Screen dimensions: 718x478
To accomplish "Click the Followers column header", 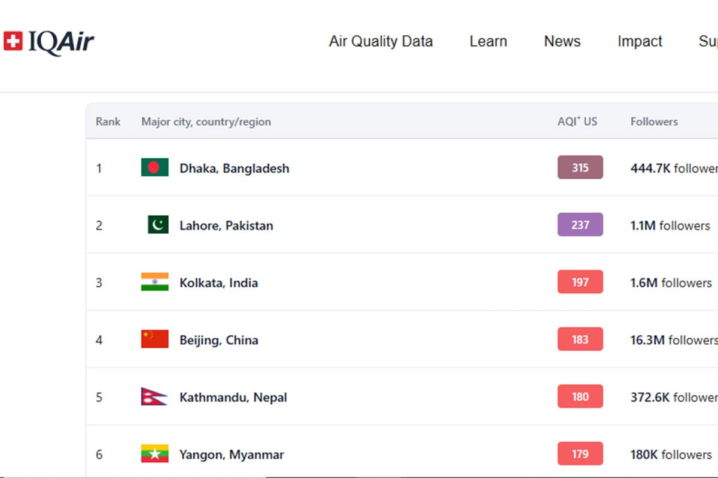I will (x=654, y=121).
